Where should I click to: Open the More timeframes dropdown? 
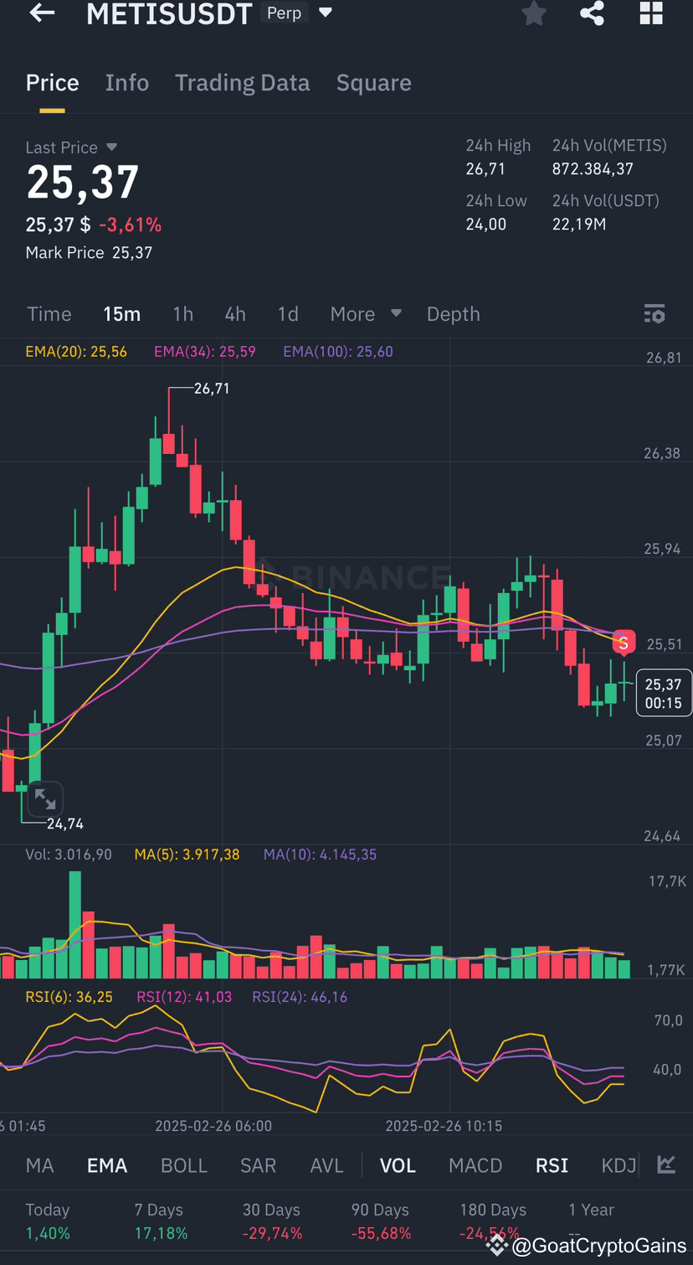pos(365,314)
